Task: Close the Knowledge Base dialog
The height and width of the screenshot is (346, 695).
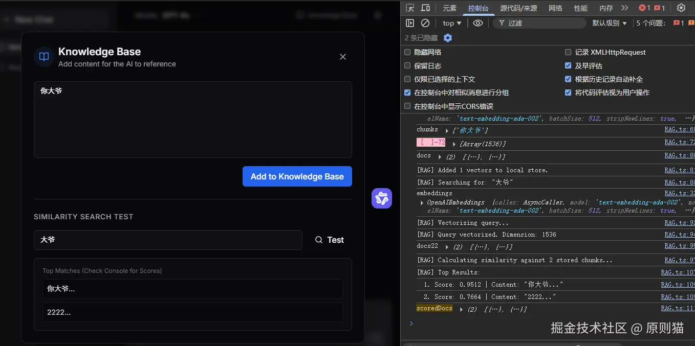Action: (x=343, y=57)
